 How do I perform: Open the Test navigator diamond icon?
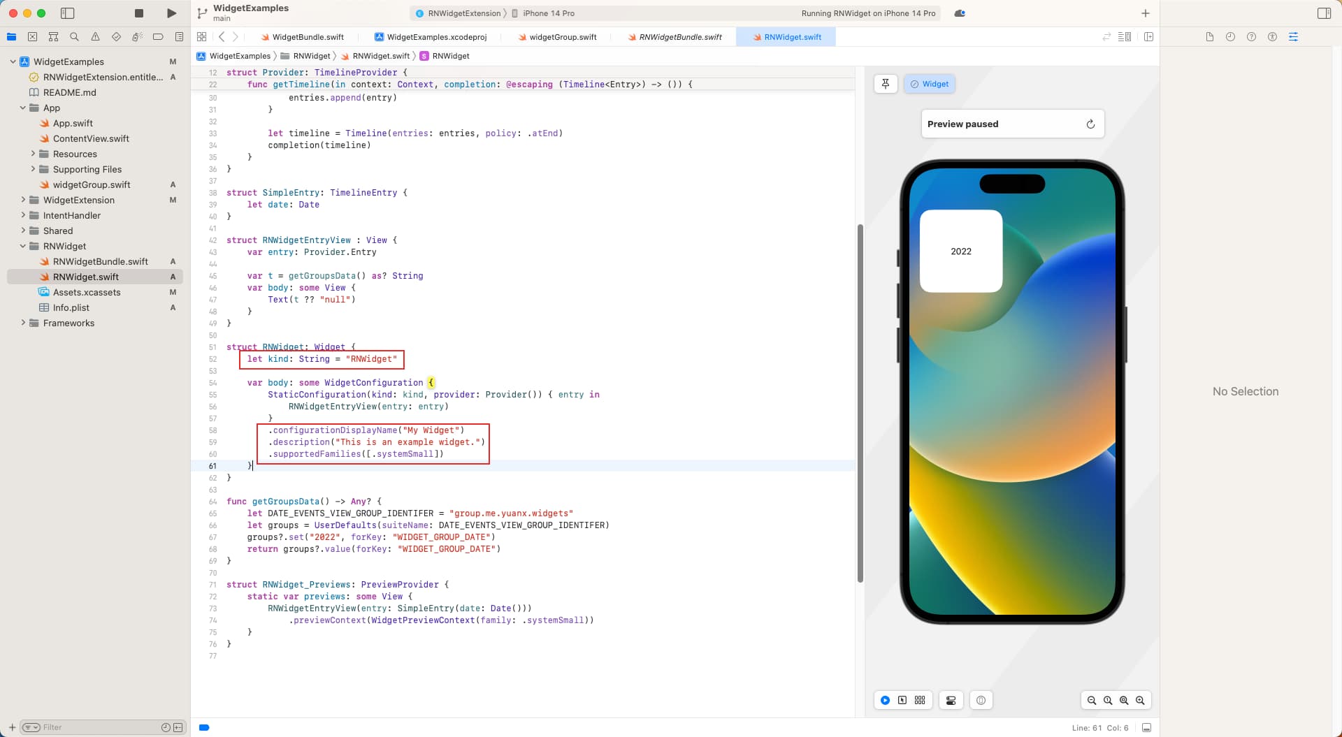[116, 36]
